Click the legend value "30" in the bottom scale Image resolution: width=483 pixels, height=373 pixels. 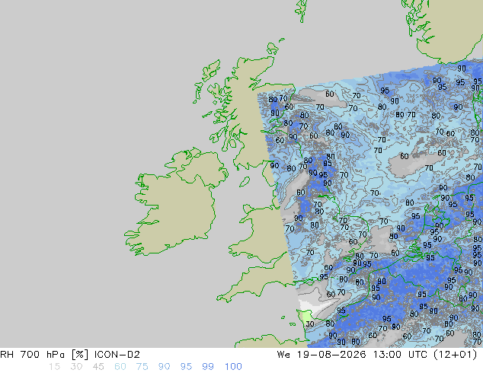[76, 367]
